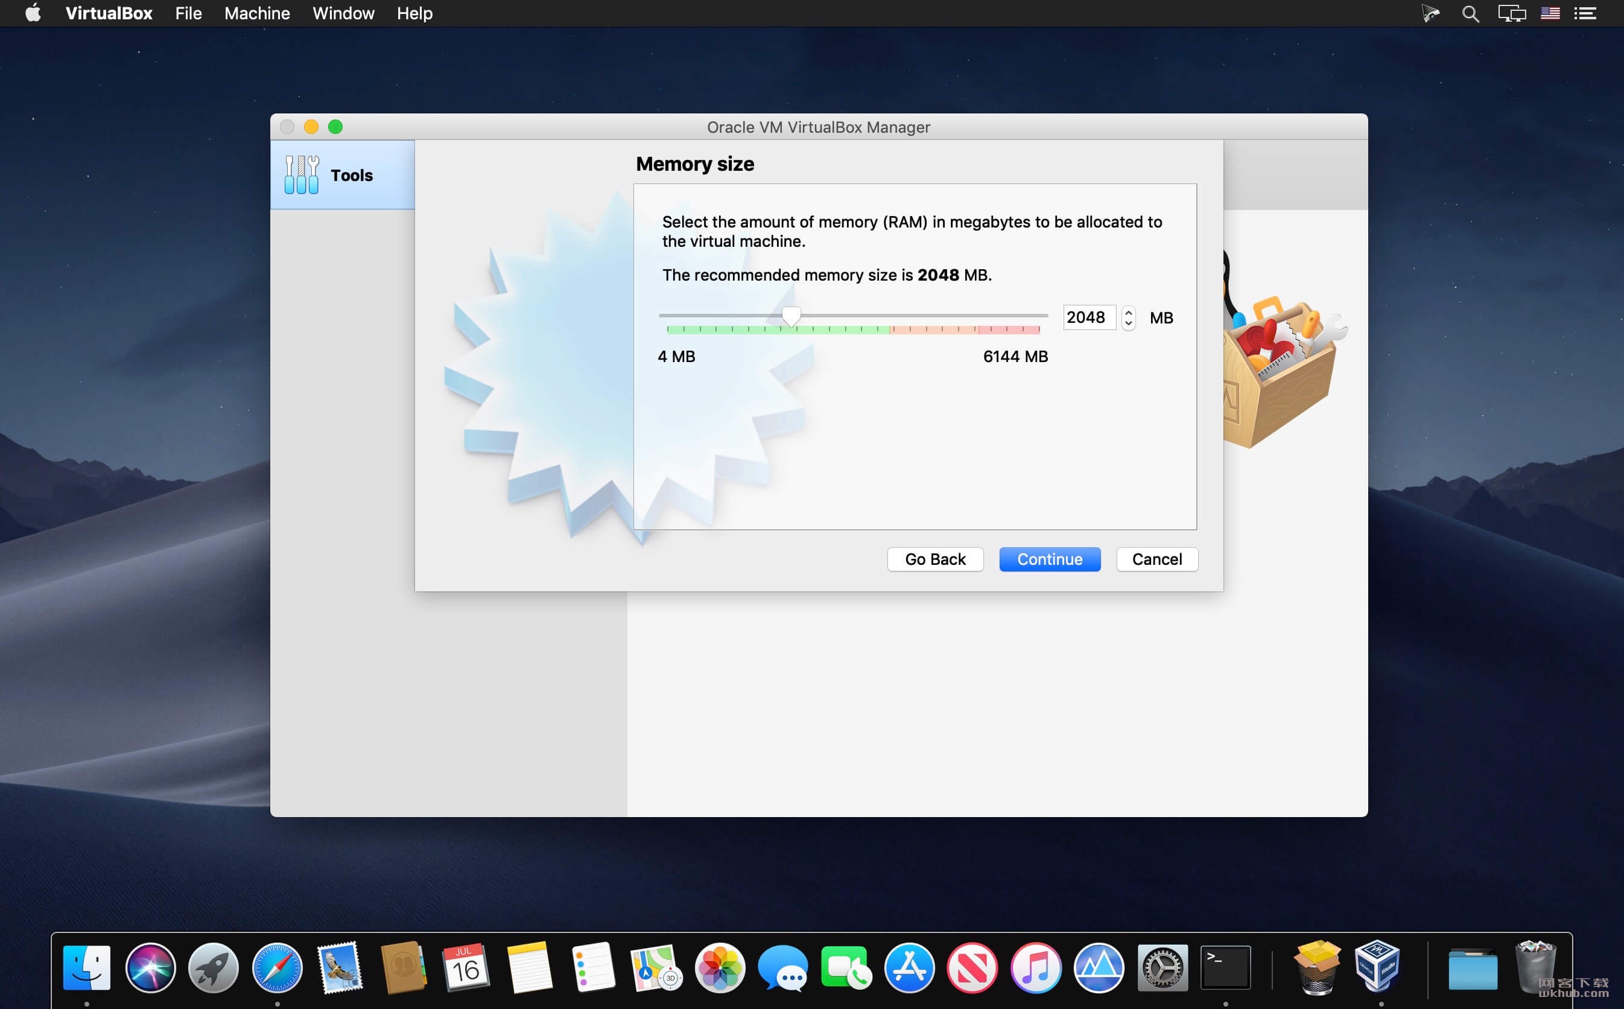Increase memory with stepper up arrow
This screenshot has height=1009, width=1624.
click(1129, 311)
